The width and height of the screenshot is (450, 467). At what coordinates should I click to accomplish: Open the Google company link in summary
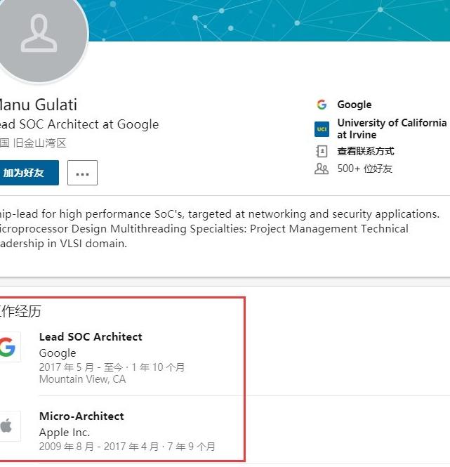[354, 105]
